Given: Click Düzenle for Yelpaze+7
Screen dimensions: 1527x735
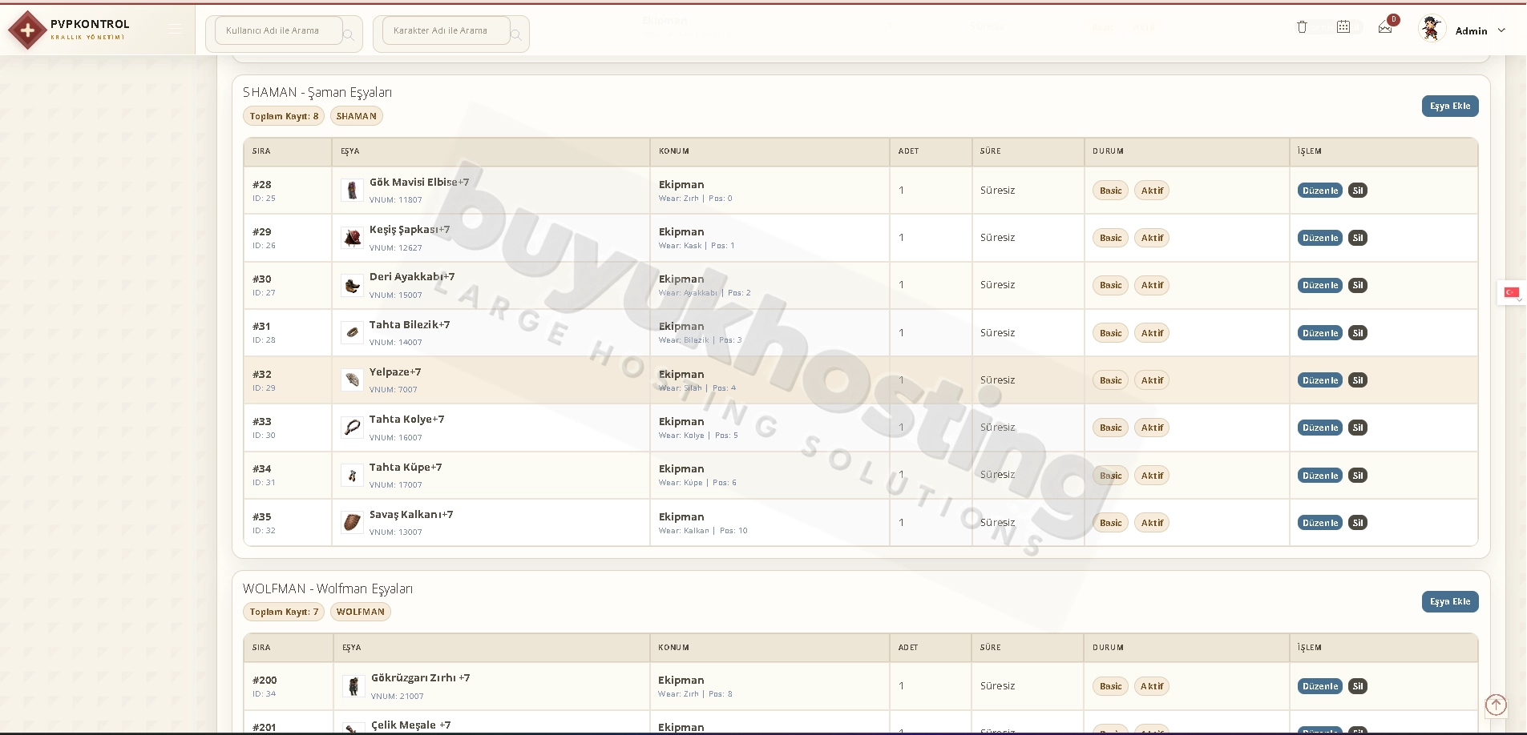Looking at the screenshot, I should pyautogui.click(x=1319, y=380).
